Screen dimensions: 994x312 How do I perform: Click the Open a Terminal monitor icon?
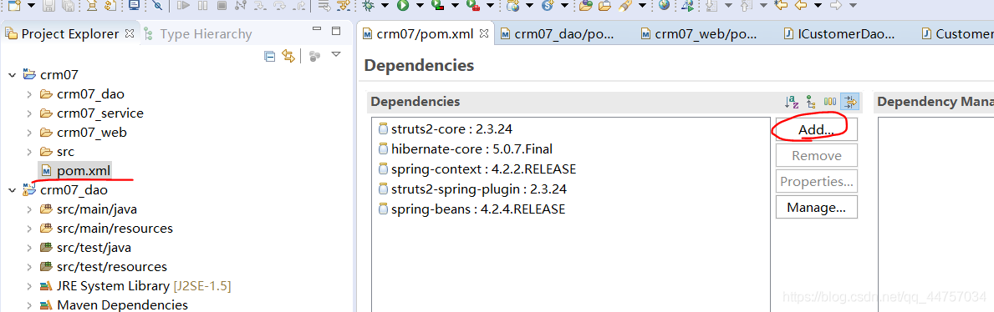pyautogui.click(x=134, y=6)
